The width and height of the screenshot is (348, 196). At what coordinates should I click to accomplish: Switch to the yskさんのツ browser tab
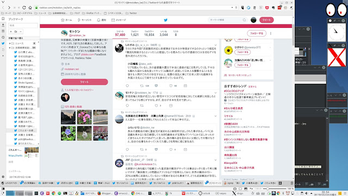coord(176,183)
